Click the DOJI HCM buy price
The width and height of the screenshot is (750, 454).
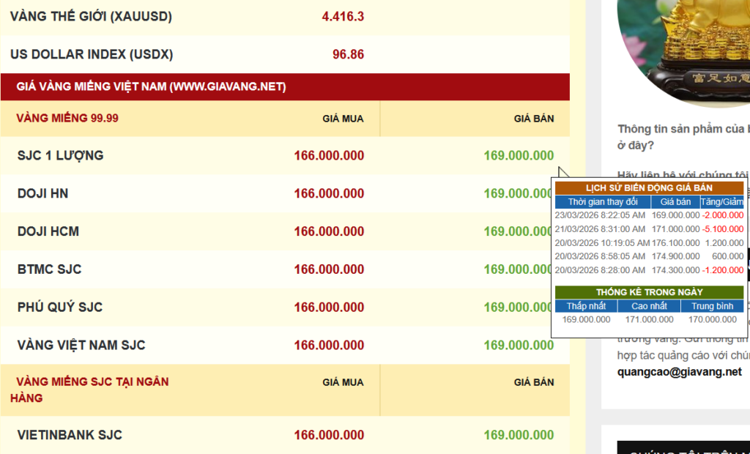pyautogui.click(x=329, y=231)
